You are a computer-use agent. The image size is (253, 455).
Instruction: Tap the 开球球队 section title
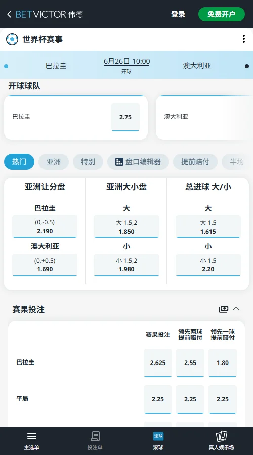pos(24,86)
